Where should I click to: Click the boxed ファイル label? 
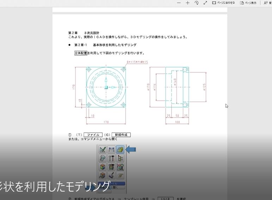click(93, 135)
